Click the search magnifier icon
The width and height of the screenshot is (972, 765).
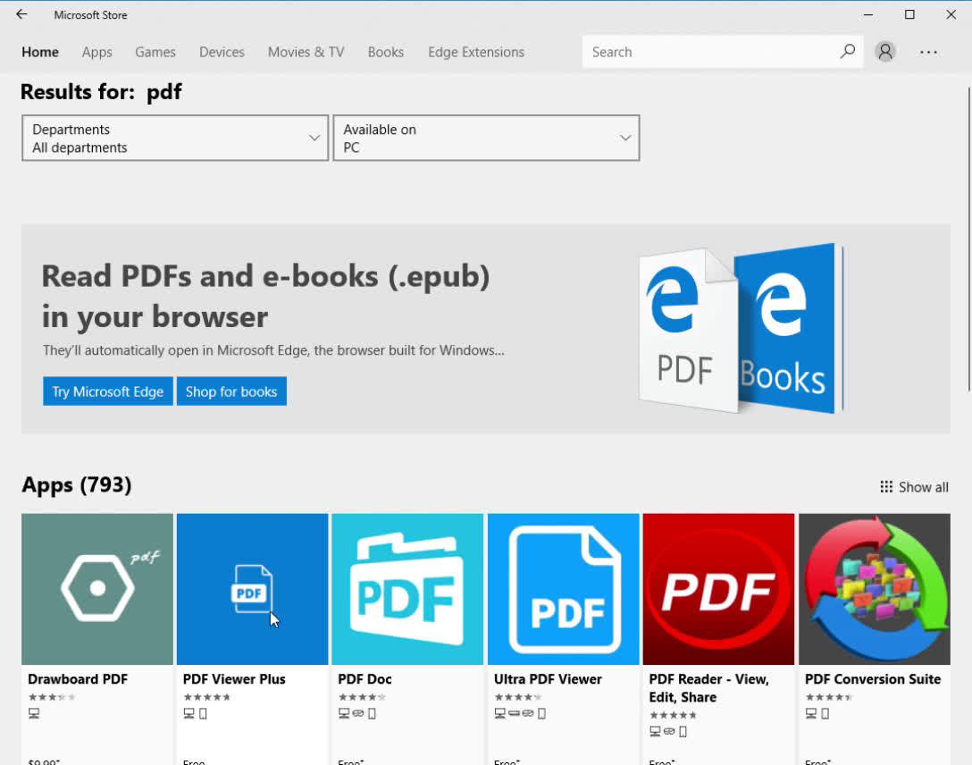(x=848, y=52)
